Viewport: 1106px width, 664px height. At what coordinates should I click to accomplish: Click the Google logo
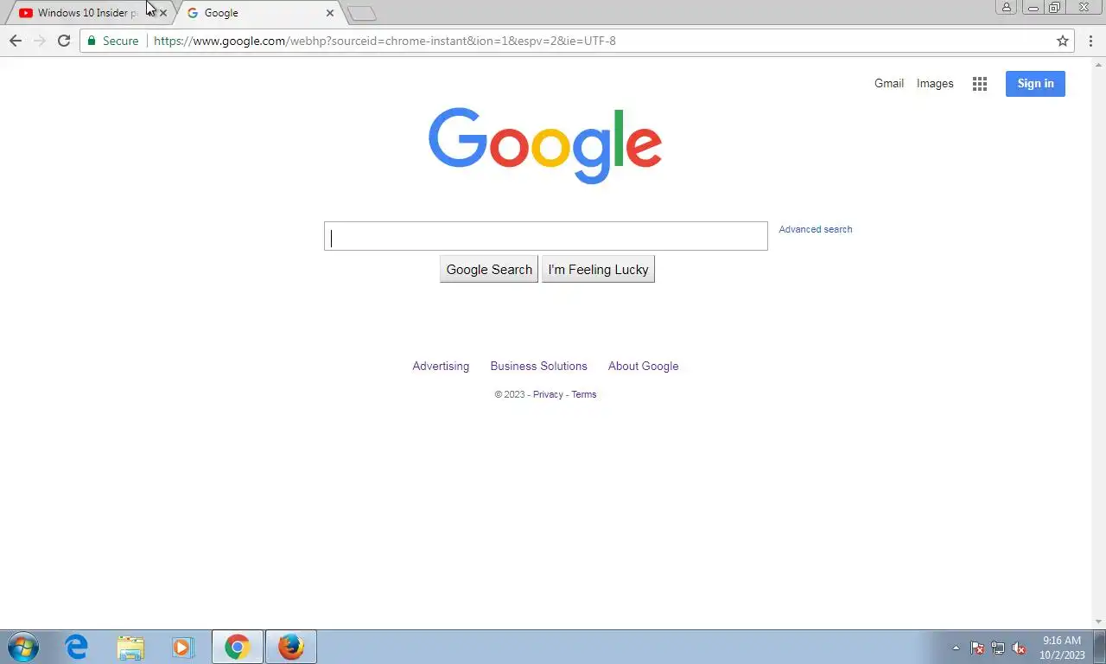click(x=545, y=145)
